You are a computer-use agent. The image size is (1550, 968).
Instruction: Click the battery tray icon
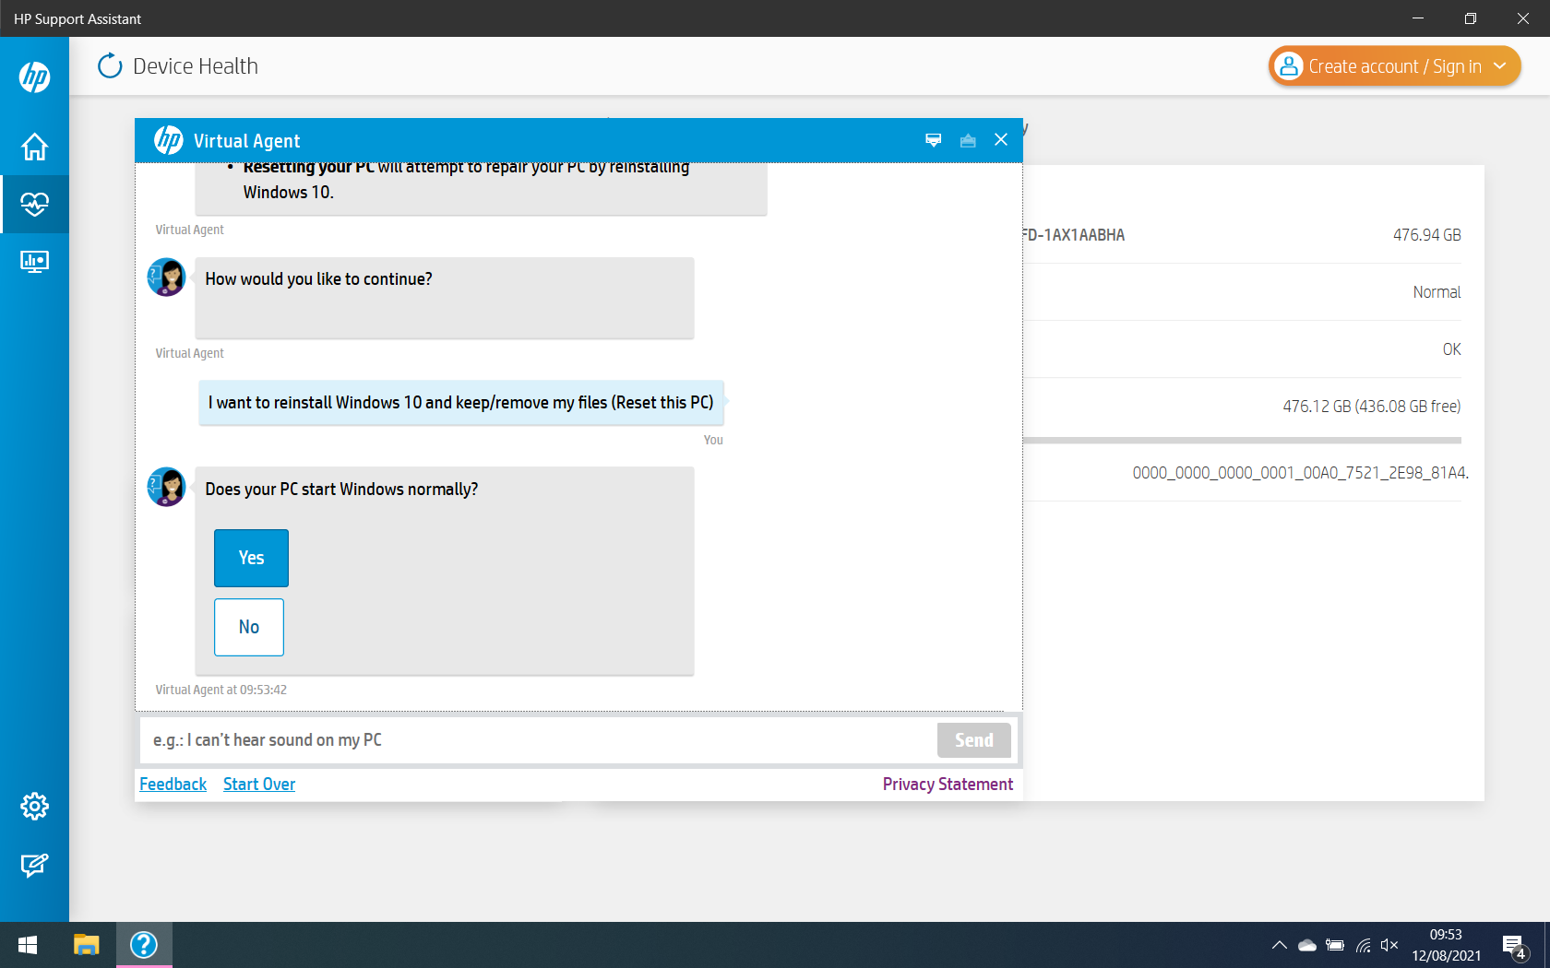1334,945
